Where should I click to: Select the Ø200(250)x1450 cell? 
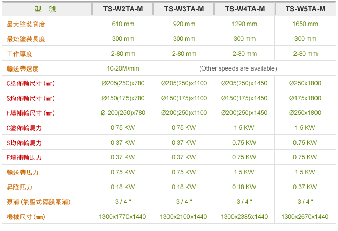[244, 113]
